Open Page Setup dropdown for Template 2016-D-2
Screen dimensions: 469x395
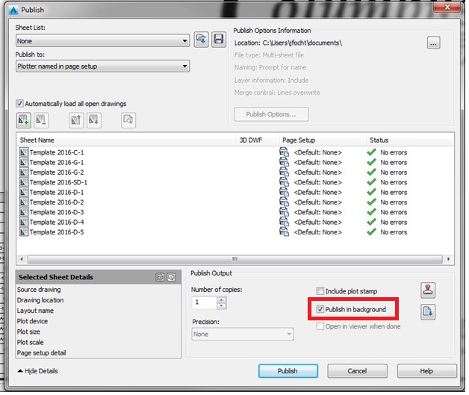coord(317,202)
